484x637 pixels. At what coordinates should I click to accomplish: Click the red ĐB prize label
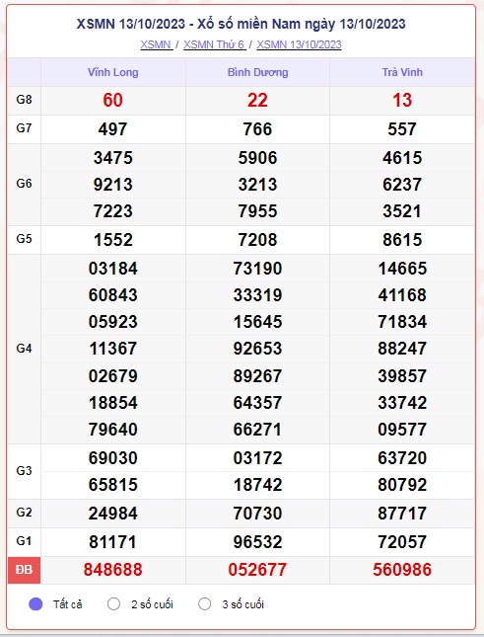pos(24,570)
